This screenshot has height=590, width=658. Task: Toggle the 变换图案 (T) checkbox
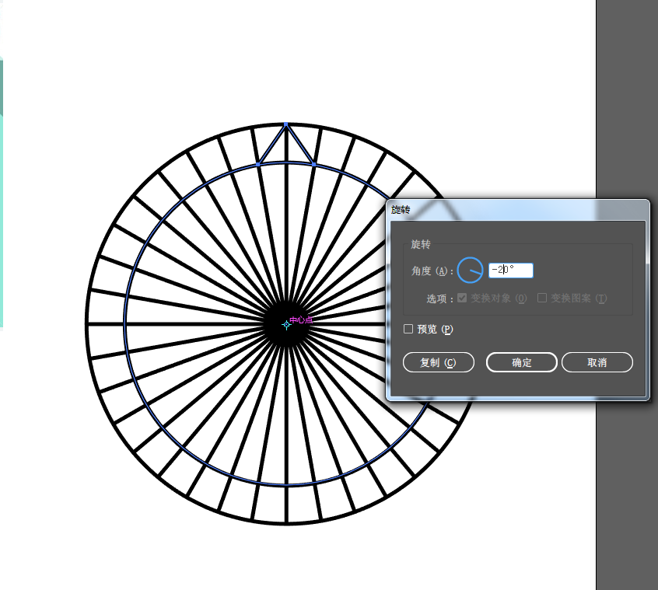click(x=542, y=298)
